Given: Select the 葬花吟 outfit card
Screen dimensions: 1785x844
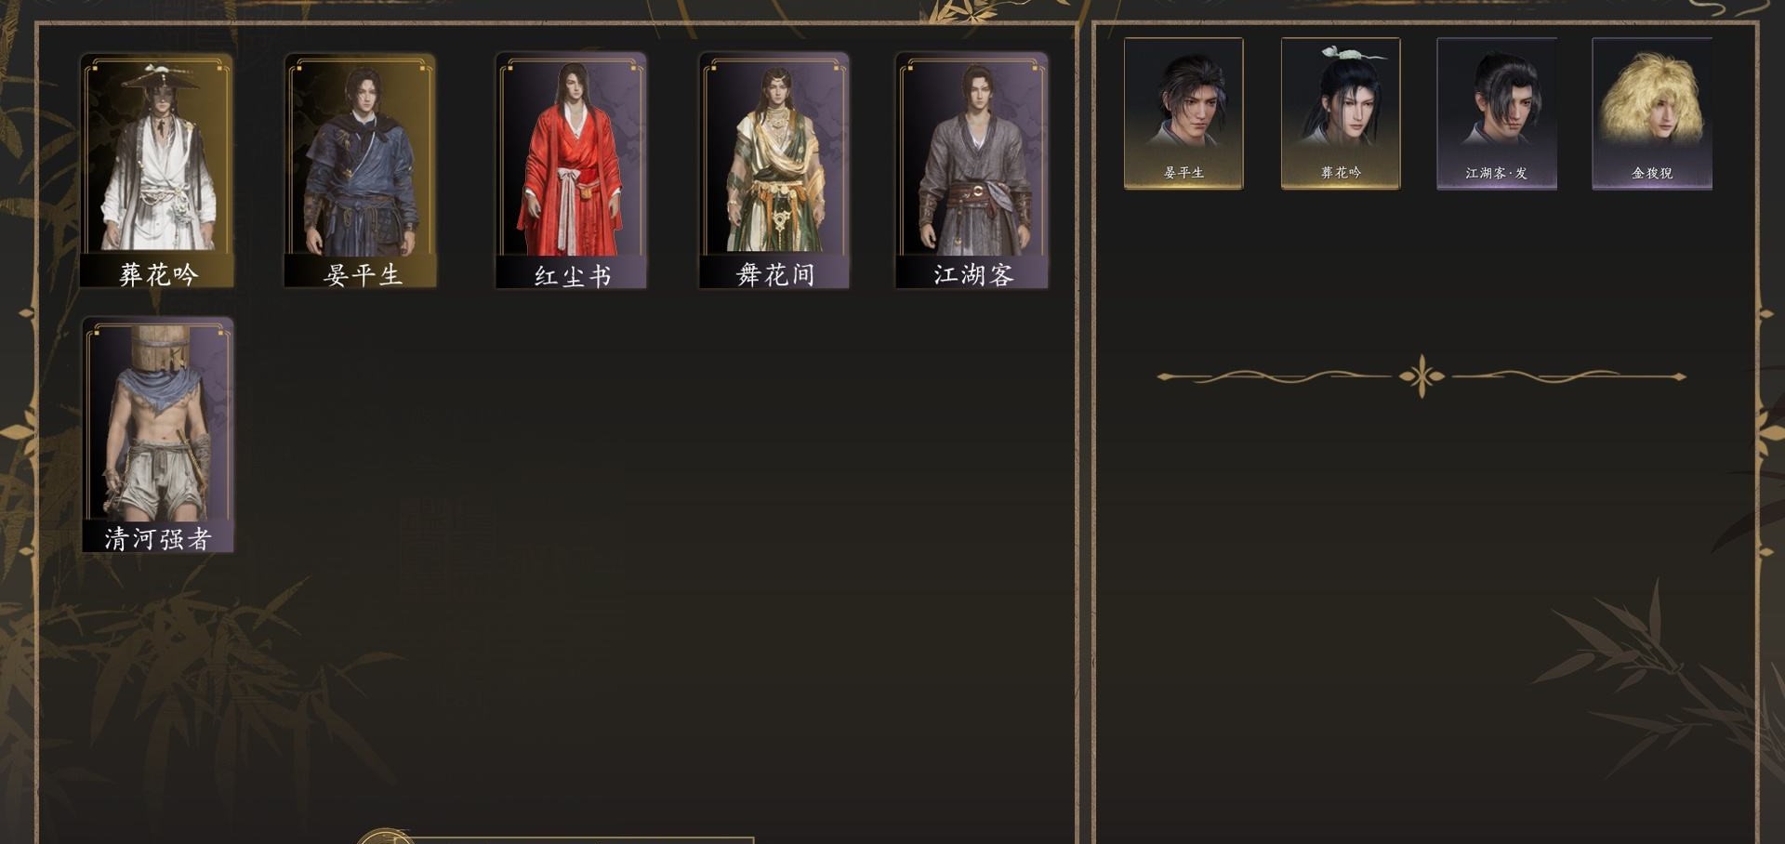Looking at the screenshot, I should pos(157,170).
